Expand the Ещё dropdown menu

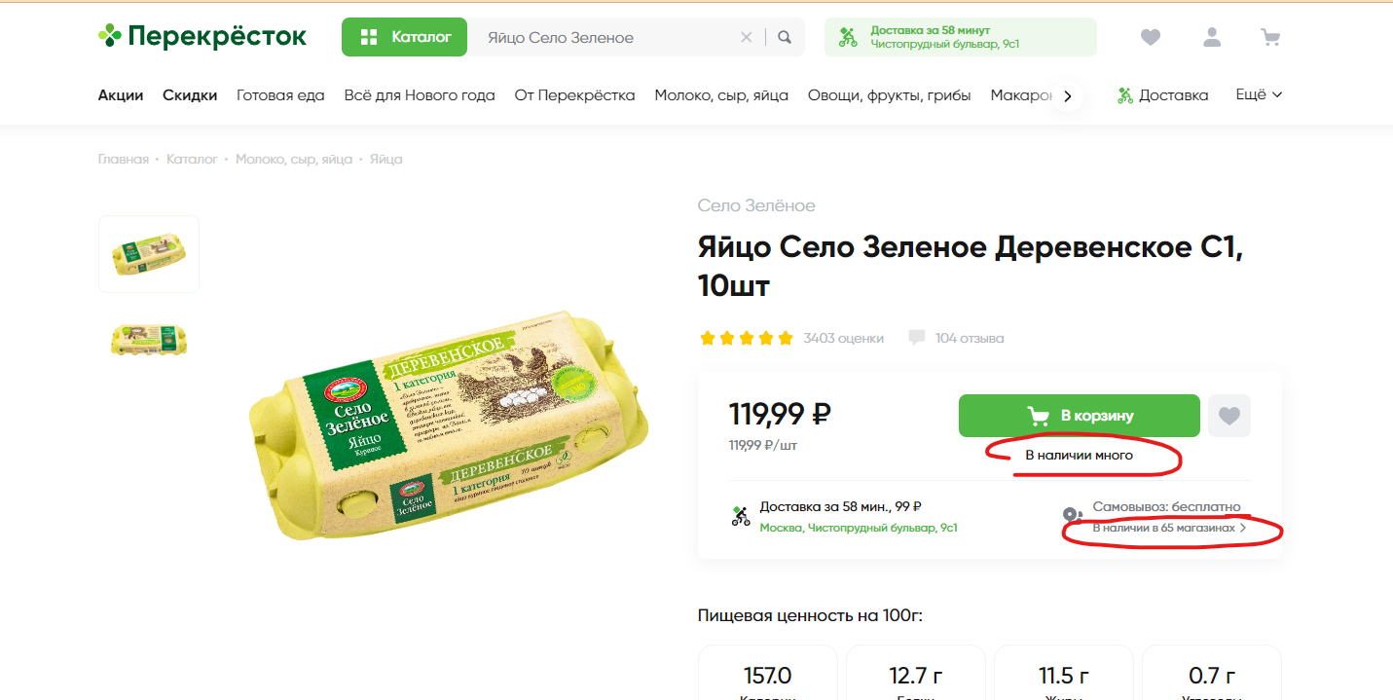coord(1259,94)
